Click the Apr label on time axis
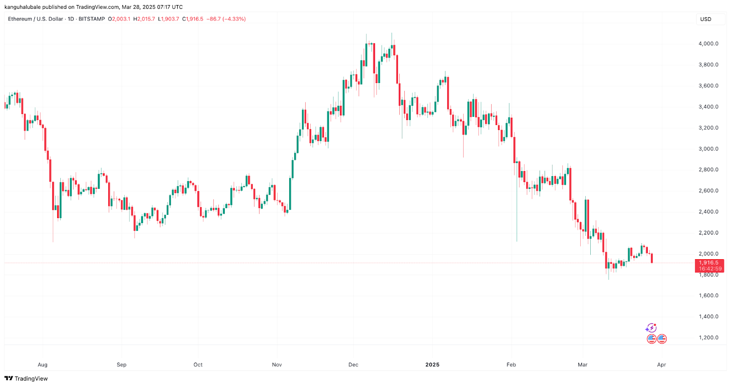The image size is (731, 386). pos(661,365)
